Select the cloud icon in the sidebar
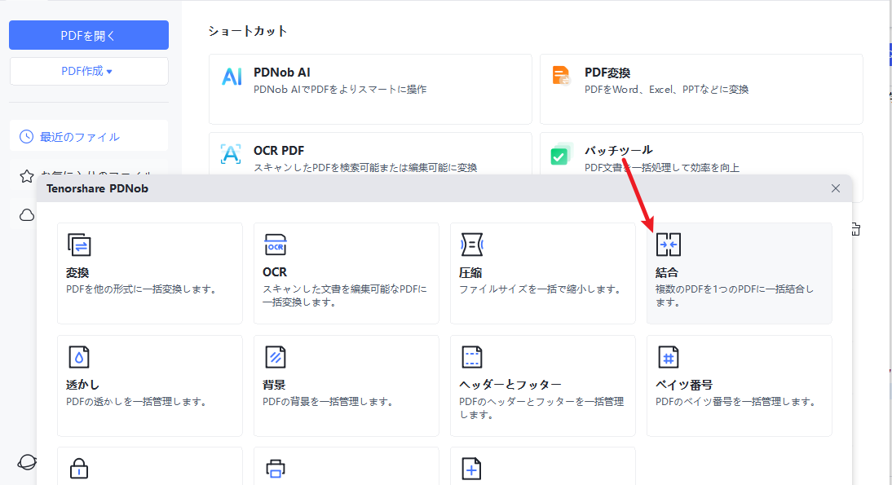The image size is (892, 485). point(27,215)
